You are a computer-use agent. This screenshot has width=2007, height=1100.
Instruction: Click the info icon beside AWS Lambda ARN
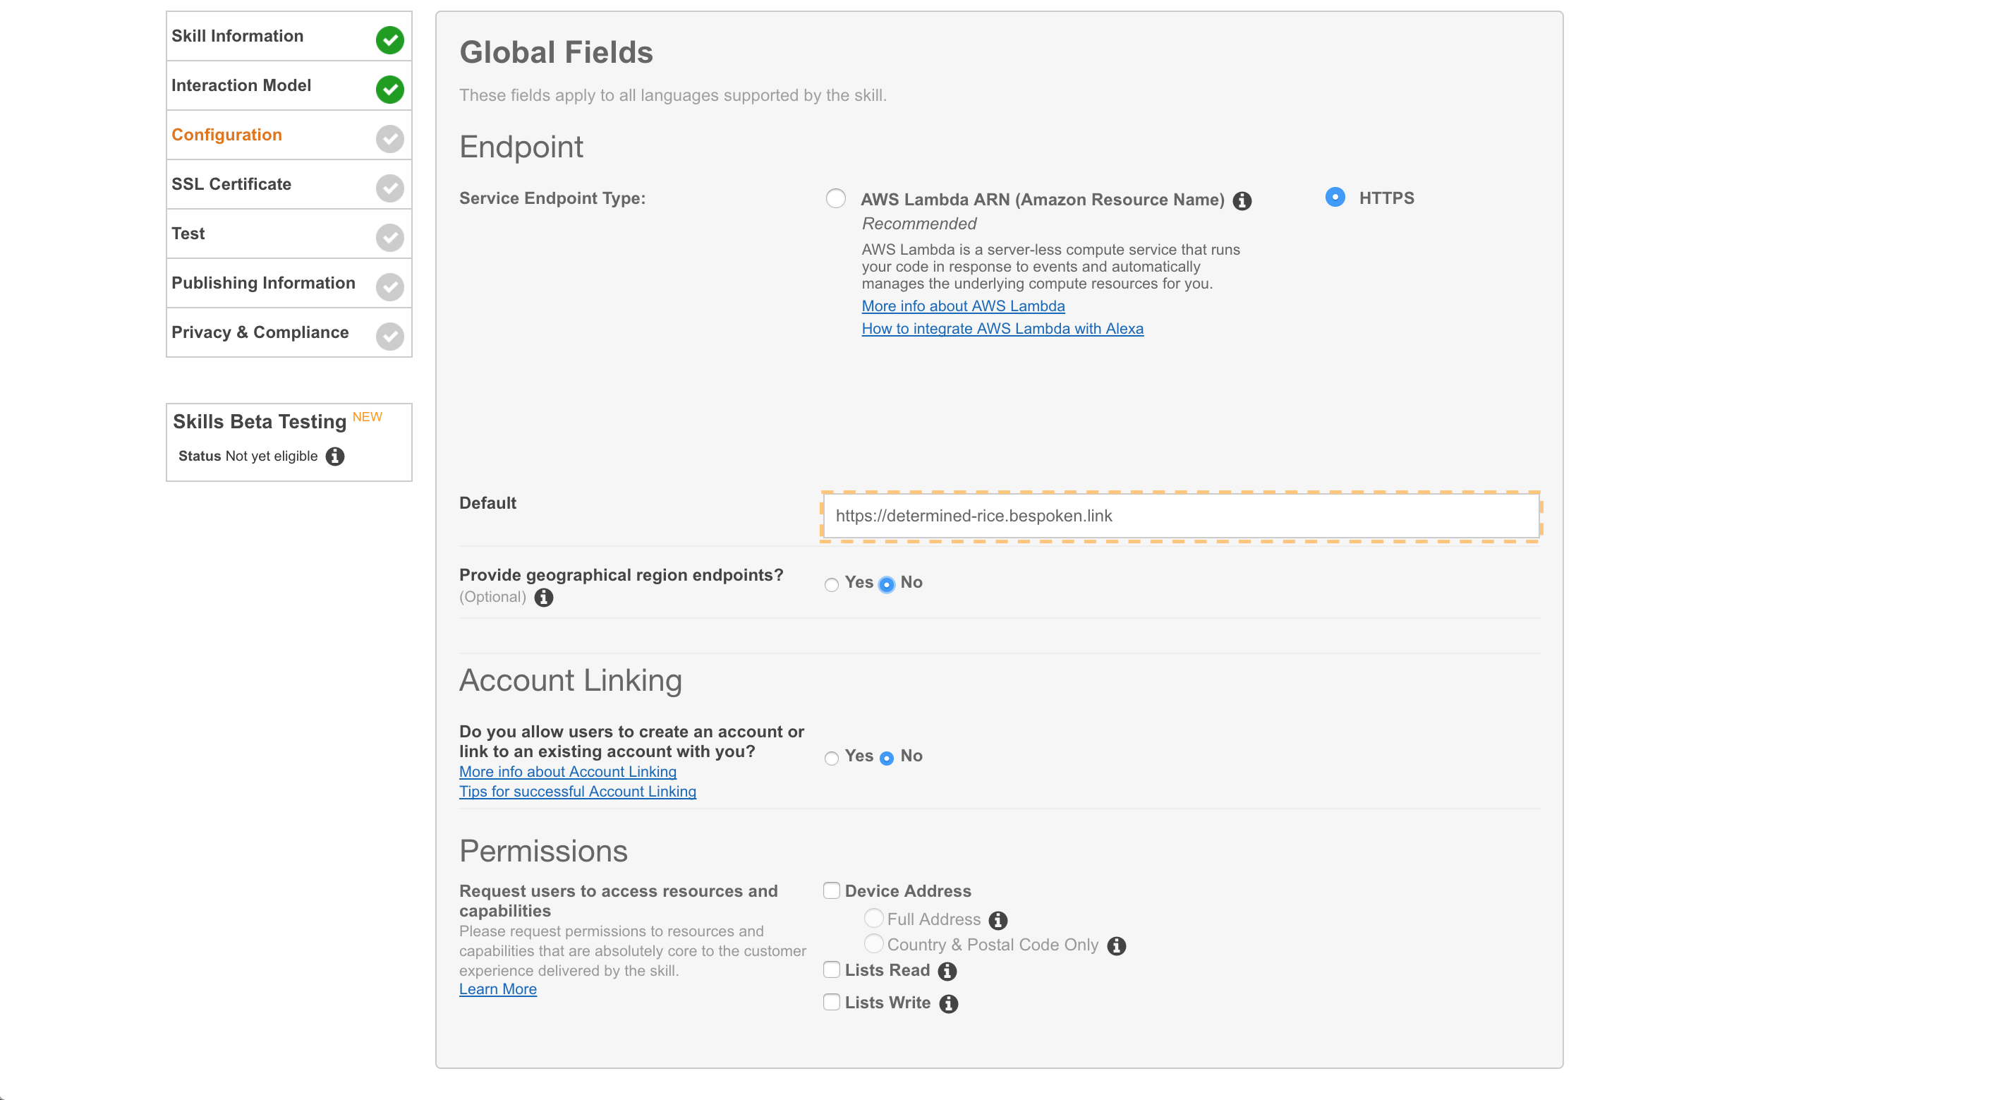[1242, 201]
